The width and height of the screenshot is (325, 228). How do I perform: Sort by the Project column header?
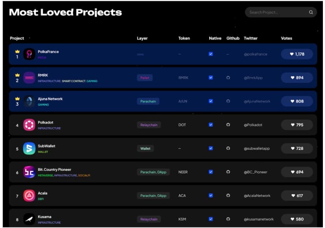coord(17,39)
